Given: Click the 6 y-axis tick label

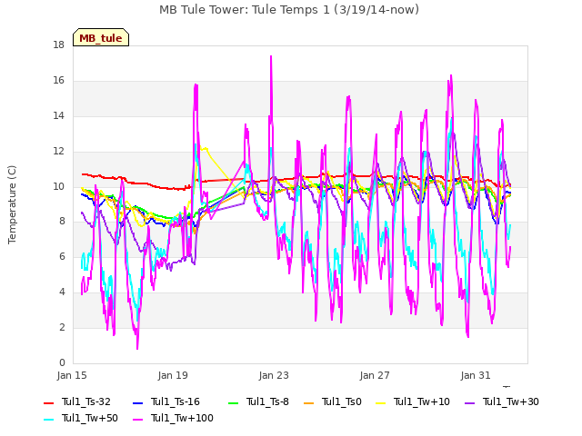Looking at the screenshot, I should point(62,257).
